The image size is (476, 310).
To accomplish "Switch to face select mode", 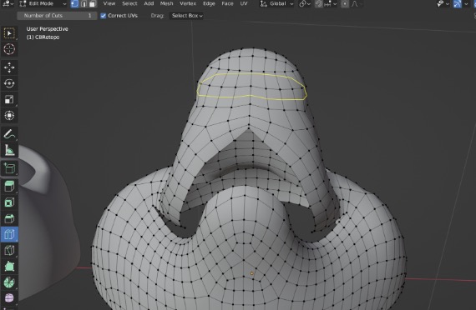I will click(93, 3).
